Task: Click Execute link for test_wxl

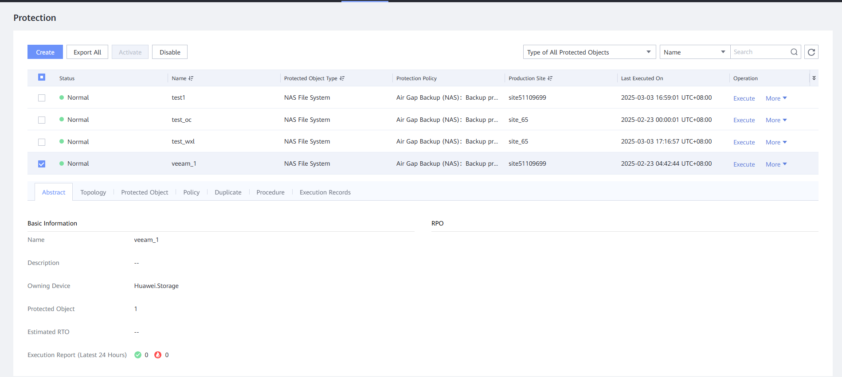Action: tap(744, 142)
